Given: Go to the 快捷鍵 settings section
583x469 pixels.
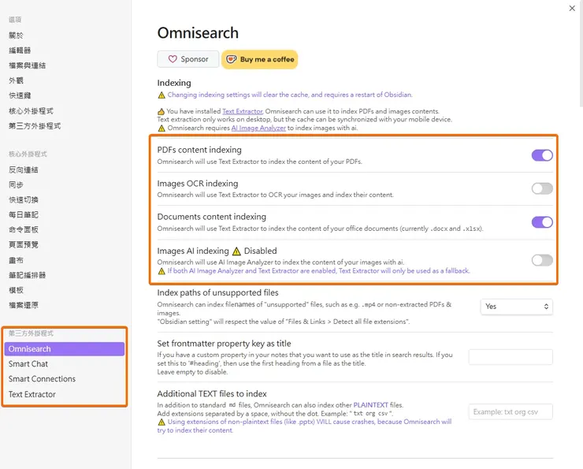Looking at the screenshot, I should tap(20, 95).
